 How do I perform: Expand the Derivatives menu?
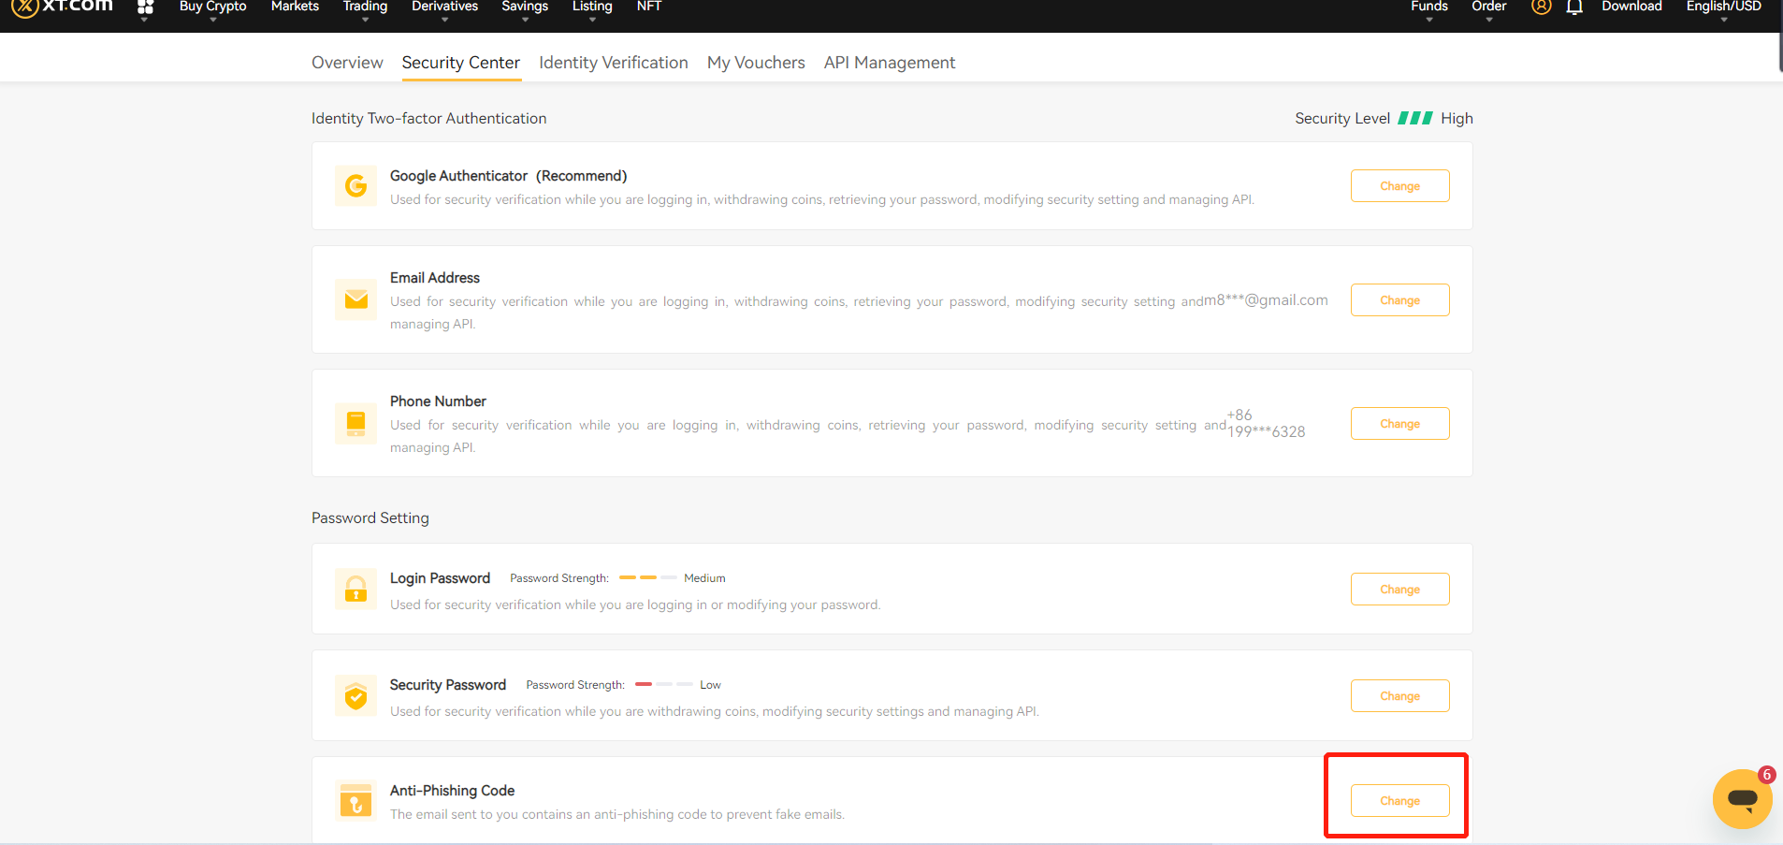[444, 7]
